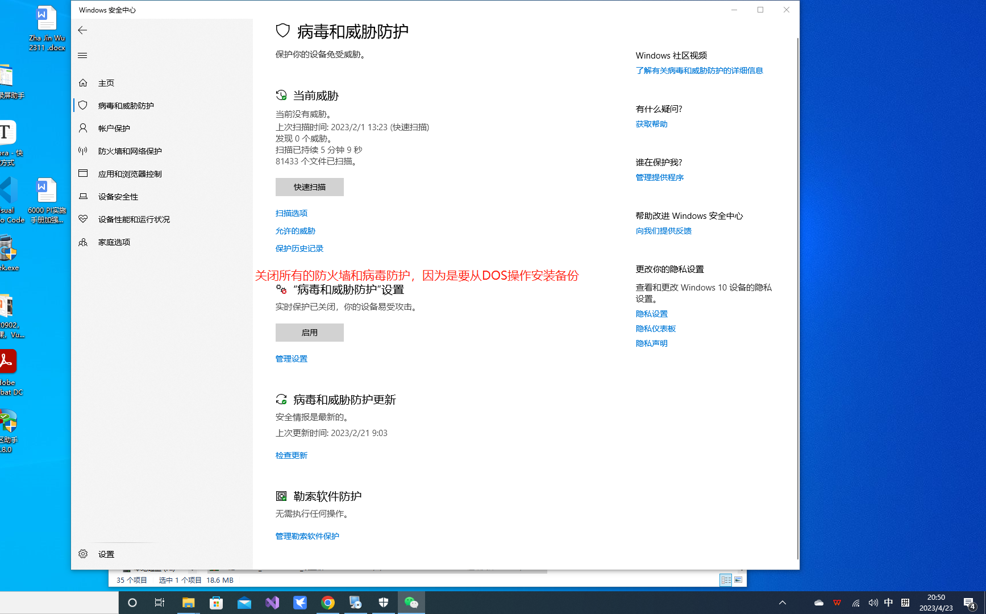Open 保护历史记录 link

pos(299,248)
